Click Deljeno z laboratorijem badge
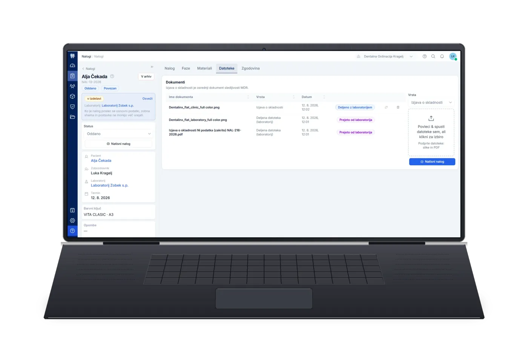This screenshot has height=357, width=528. pyautogui.click(x=355, y=107)
